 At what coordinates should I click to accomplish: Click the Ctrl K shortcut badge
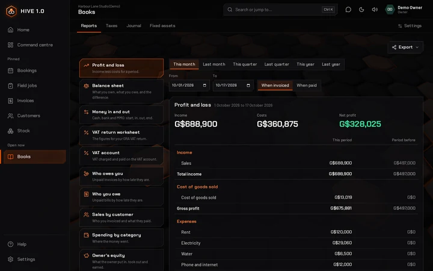coord(328,10)
